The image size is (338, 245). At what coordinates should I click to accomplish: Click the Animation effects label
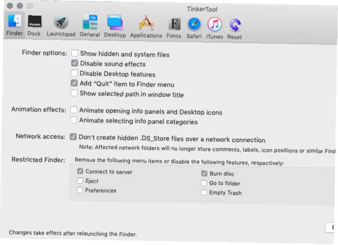[39, 109]
